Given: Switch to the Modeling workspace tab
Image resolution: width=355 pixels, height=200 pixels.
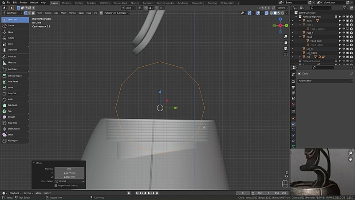Looking at the screenshot, I should coord(67,3).
